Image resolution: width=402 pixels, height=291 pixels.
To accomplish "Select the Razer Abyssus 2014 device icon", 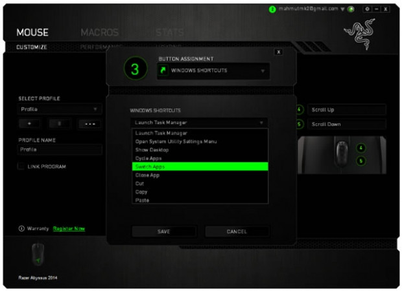I will point(38,255).
